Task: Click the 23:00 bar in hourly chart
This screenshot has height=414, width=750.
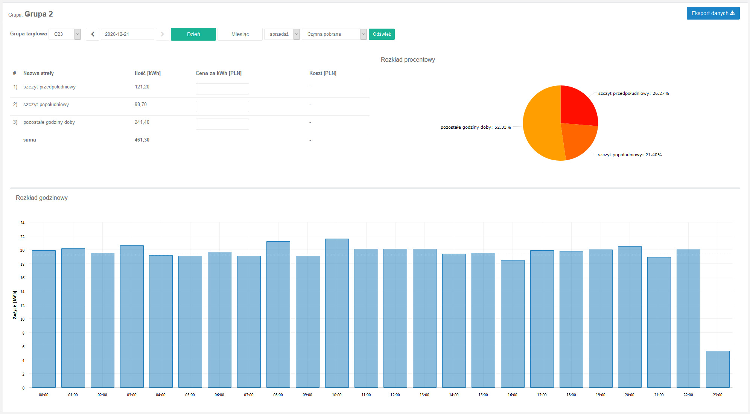Action: [x=718, y=369]
